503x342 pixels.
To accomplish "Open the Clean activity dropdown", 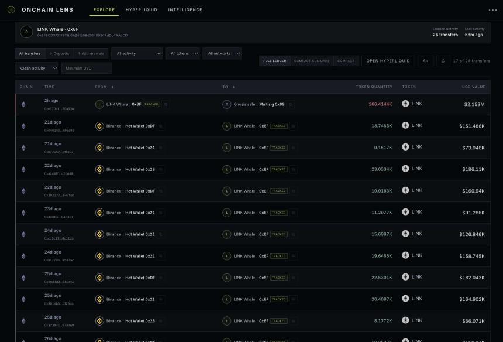I will [x=37, y=68].
